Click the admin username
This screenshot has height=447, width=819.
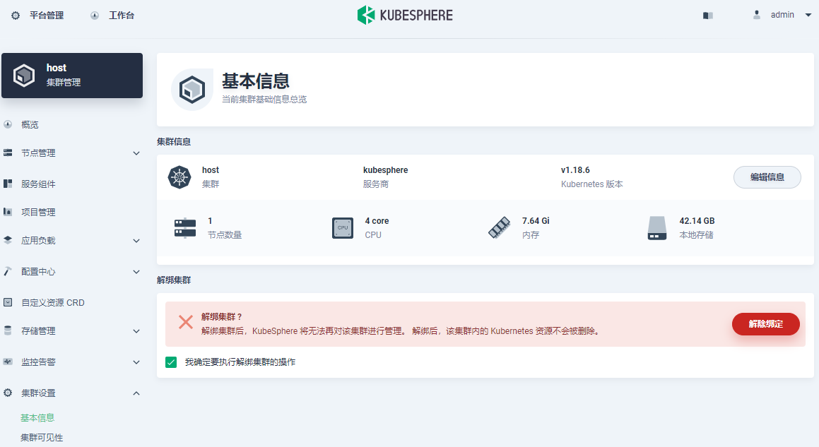tap(782, 15)
